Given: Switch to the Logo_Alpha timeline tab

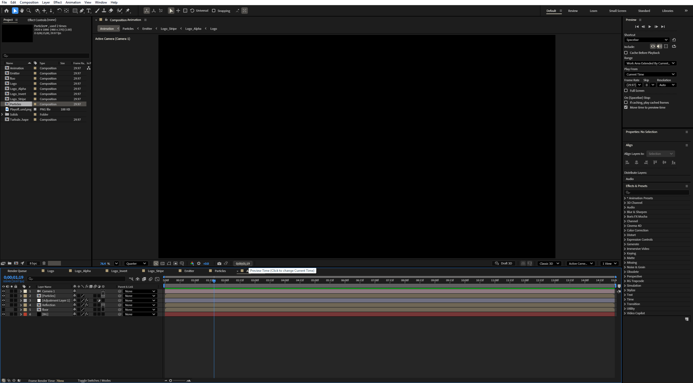Looking at the screenshot, I should point(83,271).
